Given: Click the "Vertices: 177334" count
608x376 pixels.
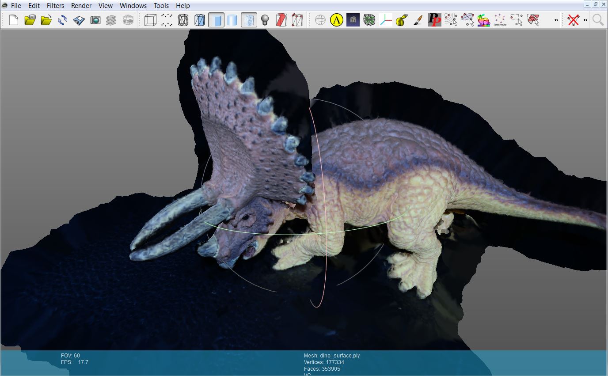Looking at the screenshot, I should click(324, 362).
